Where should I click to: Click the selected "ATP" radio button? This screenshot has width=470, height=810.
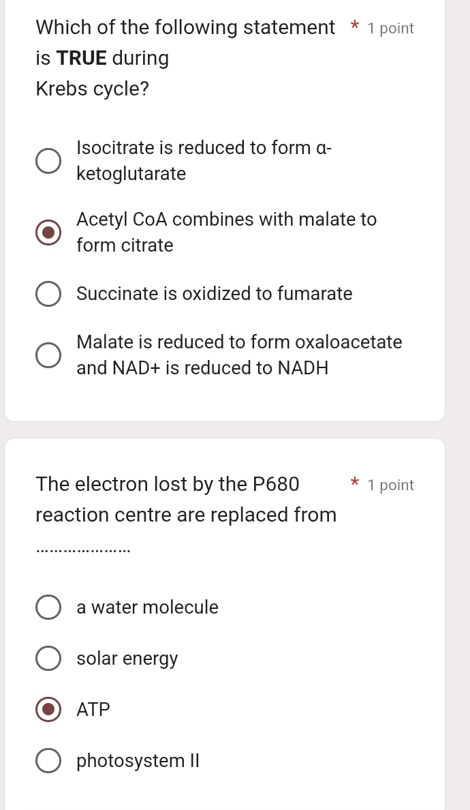(48, 709)
